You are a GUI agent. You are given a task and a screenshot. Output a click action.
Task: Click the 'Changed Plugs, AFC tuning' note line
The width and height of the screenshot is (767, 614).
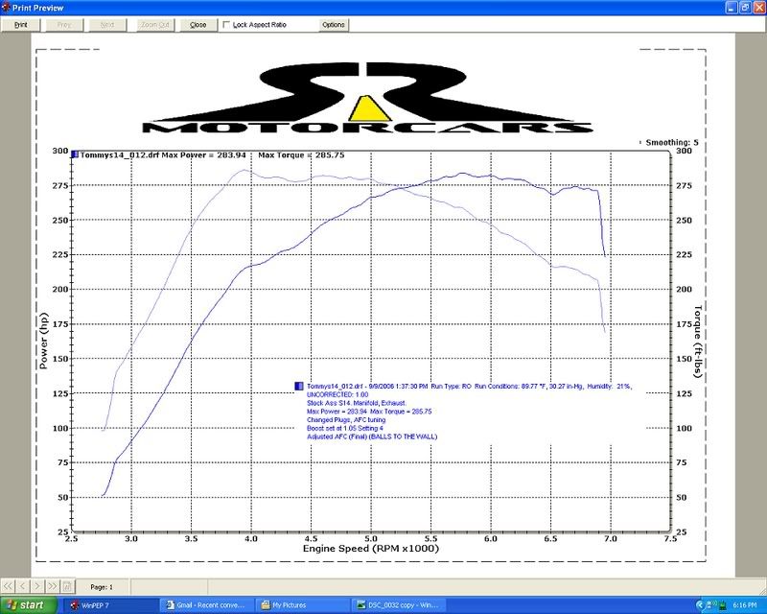[346, 419]
